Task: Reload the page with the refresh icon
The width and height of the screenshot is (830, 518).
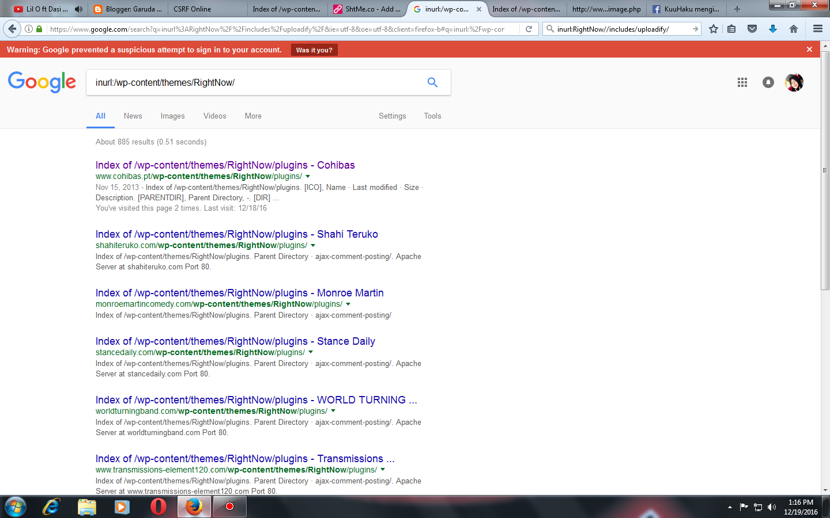Action: pyautogui.click(x=529, y=29)
